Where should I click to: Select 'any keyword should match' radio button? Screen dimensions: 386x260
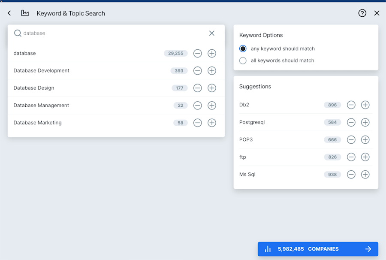[243, 48]
